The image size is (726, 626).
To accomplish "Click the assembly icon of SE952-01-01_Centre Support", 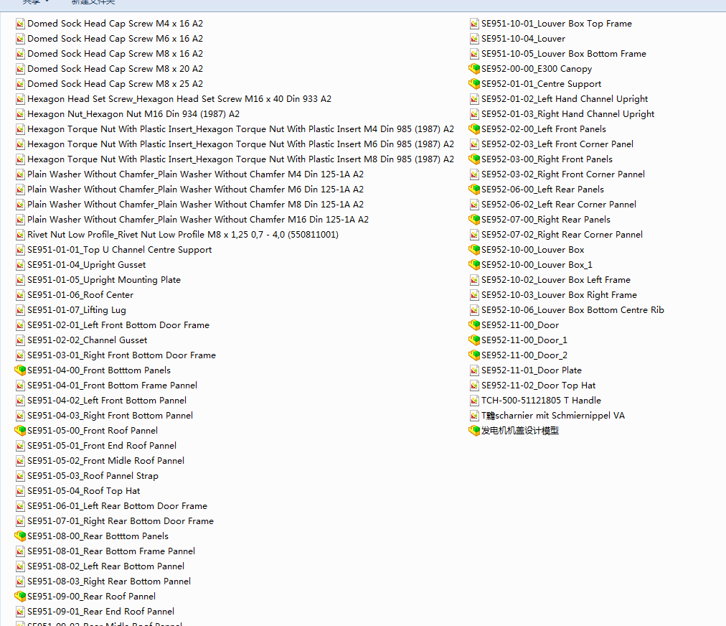I will pyautogui.click(x=474, y=84).
